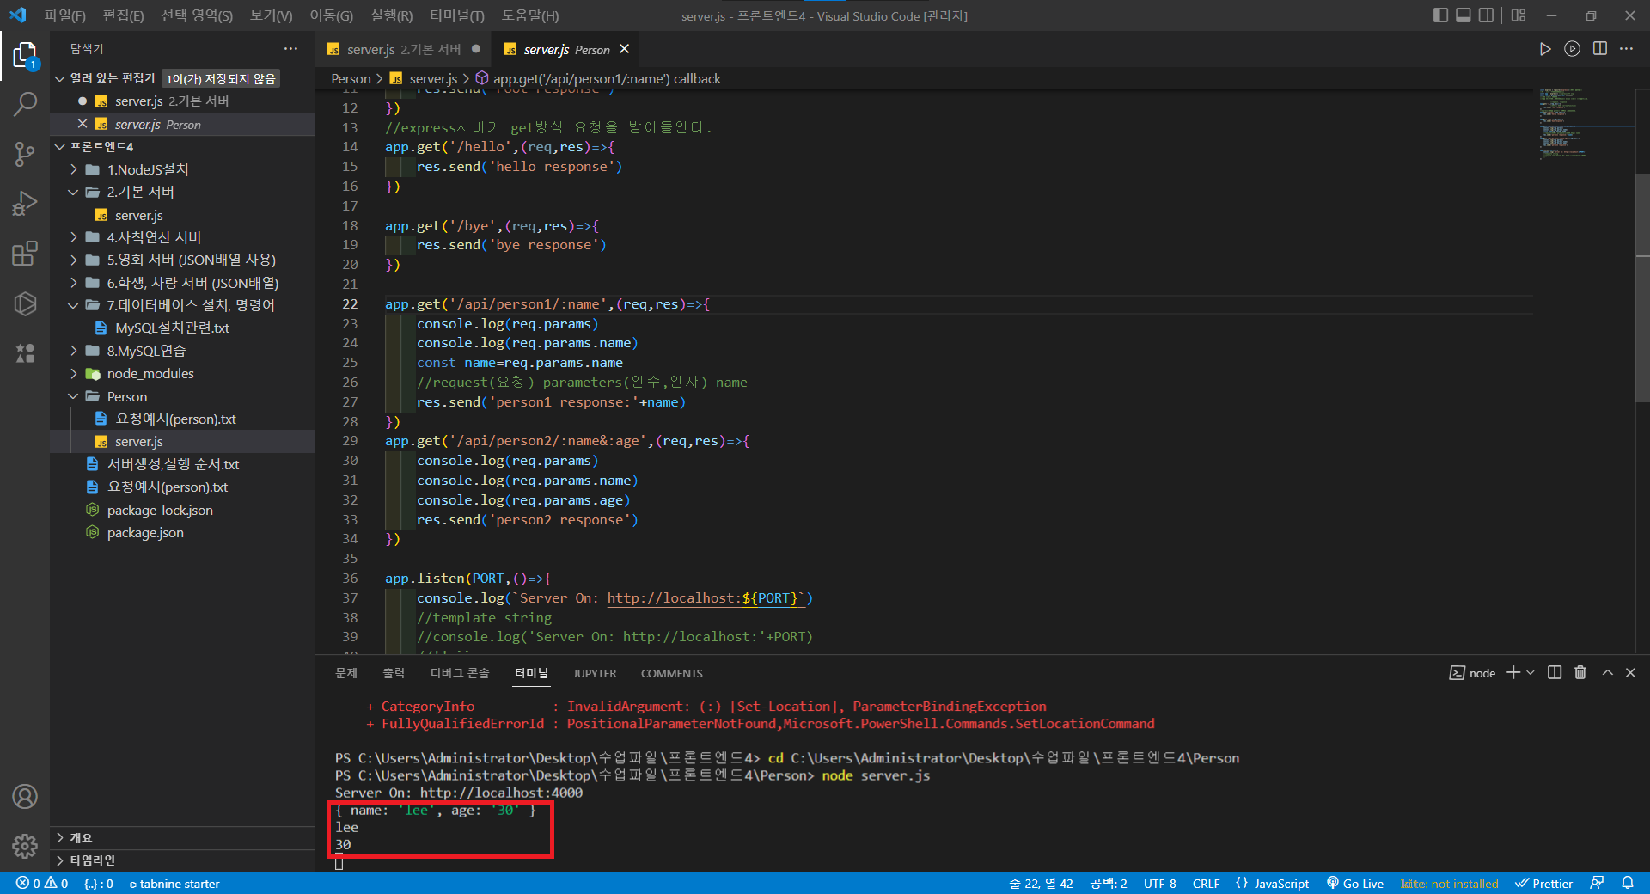Start Go Live server
The height and width of the screenshot is (894, 1650).
coord(1355,883)
